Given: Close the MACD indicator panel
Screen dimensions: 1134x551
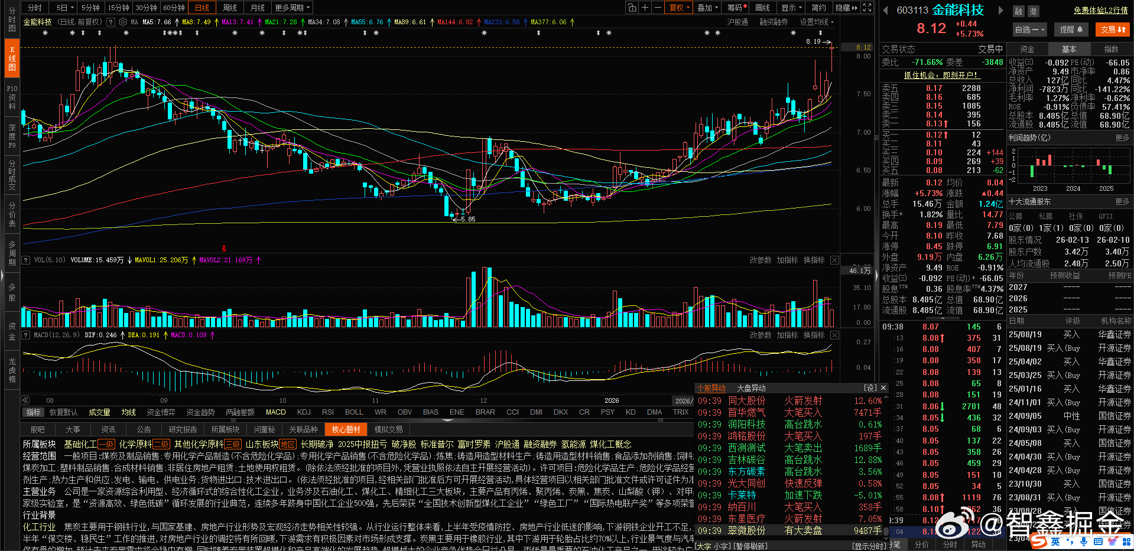Looking at the screenshot, I should tap(834, 335).
